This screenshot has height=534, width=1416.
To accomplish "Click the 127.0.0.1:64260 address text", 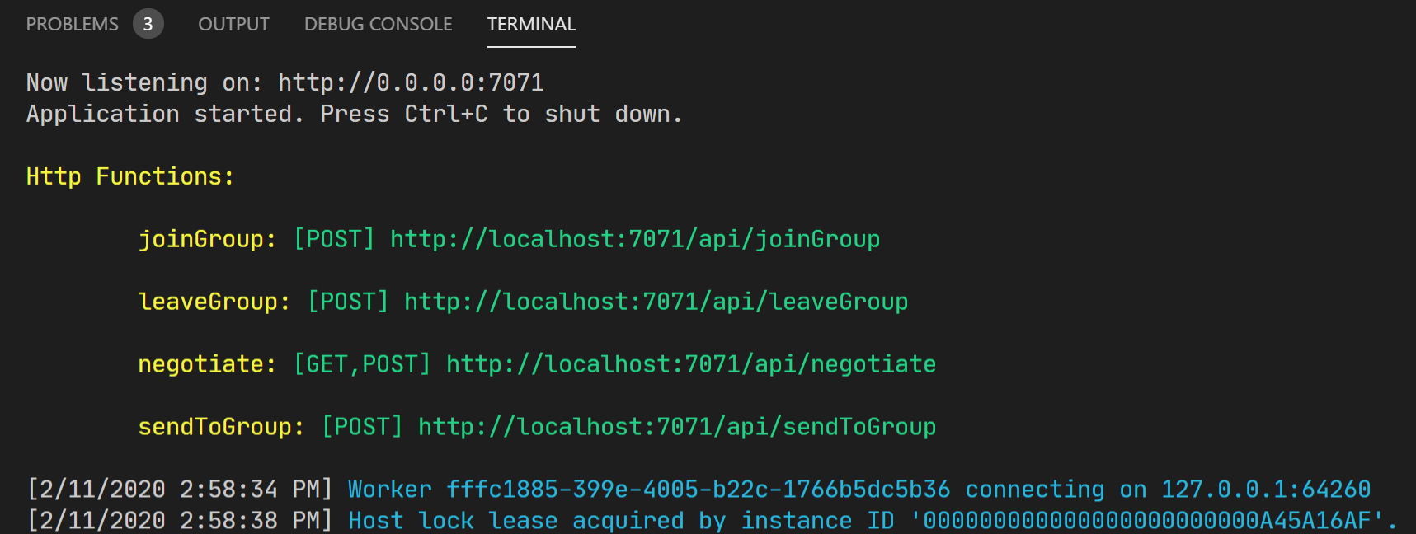I will [1266, 489].
